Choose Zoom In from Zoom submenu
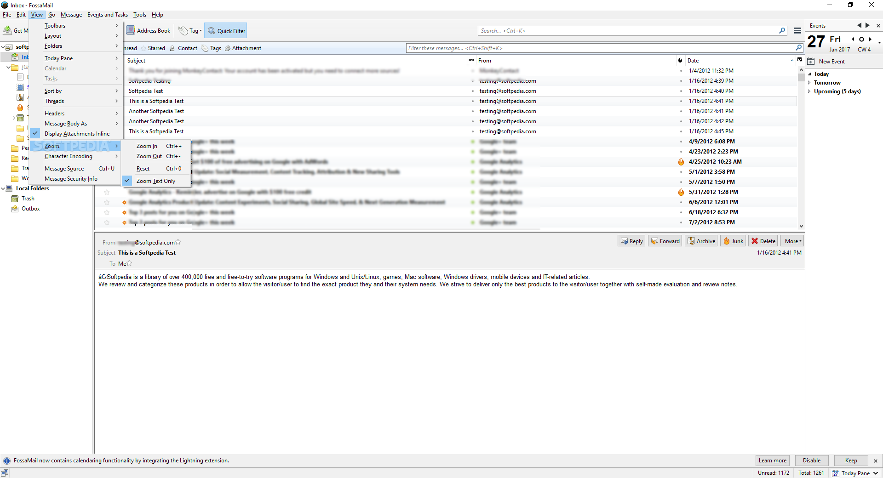This screenshot has height=478, width=883. [x=156, y=146]
